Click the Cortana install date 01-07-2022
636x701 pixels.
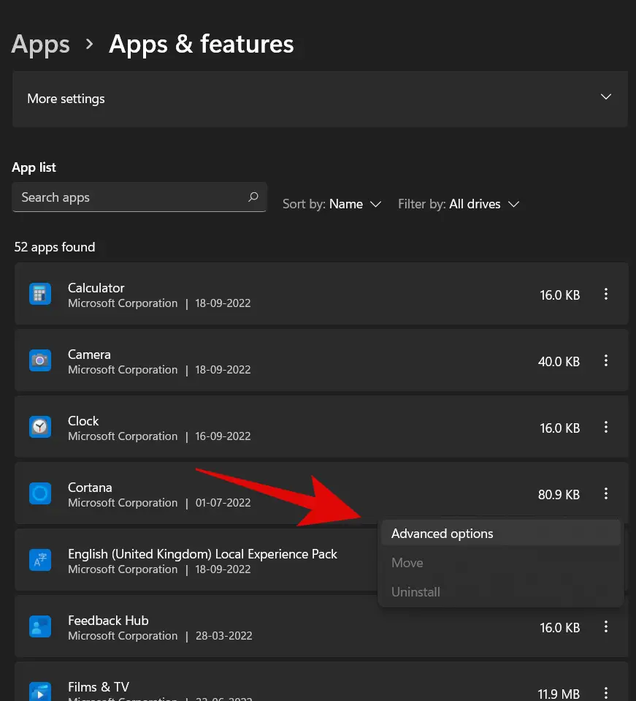pyautogui.click(x=223, y=503)
